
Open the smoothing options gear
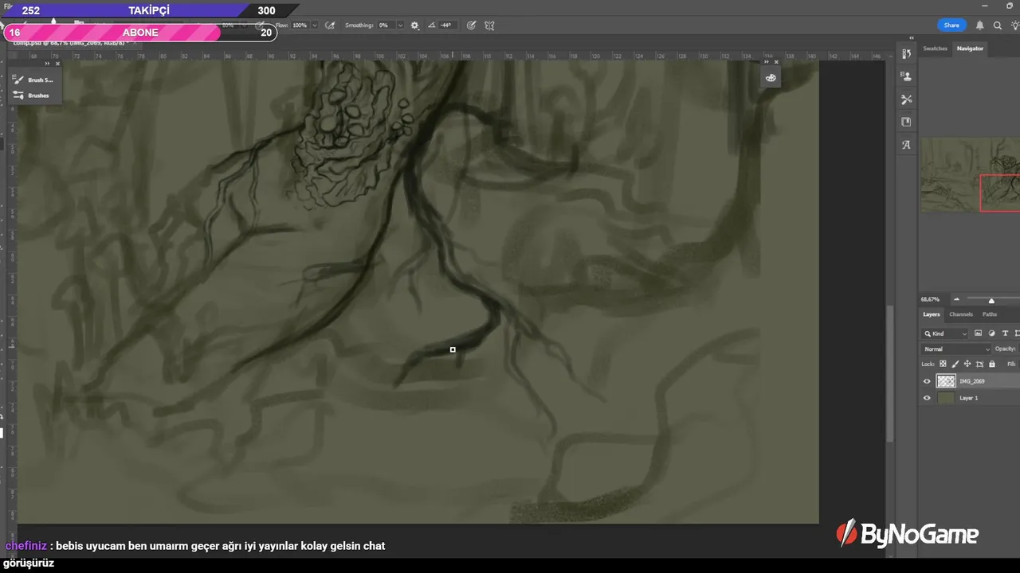point(414,25)
